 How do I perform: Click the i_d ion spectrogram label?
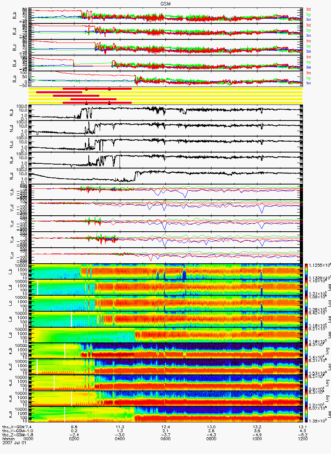(10, 287)
